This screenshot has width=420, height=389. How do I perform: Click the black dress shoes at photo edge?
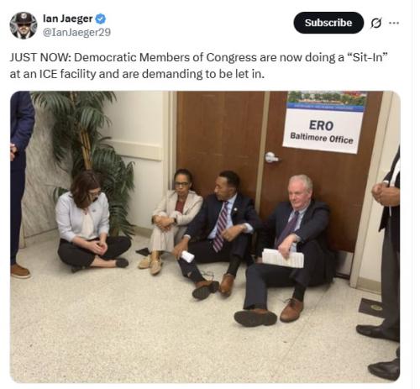click(x=380, y=347)
